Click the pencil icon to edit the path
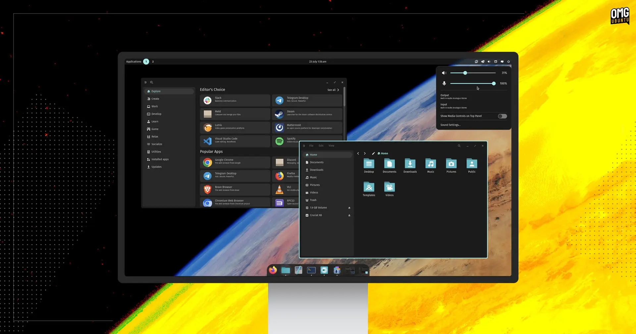This screenshot has width=636, height=334. tap(373, 153)
